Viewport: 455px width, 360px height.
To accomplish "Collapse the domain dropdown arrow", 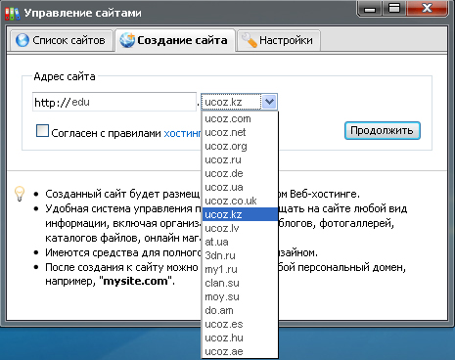I will pos(269,102).
